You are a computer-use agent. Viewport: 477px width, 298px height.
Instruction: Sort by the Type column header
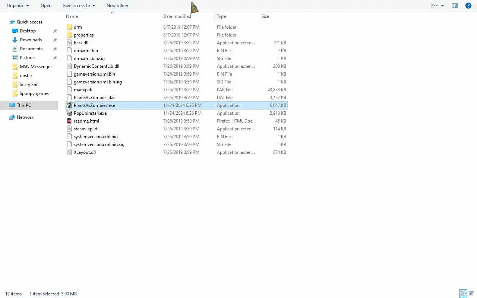[x=221, y=16]
